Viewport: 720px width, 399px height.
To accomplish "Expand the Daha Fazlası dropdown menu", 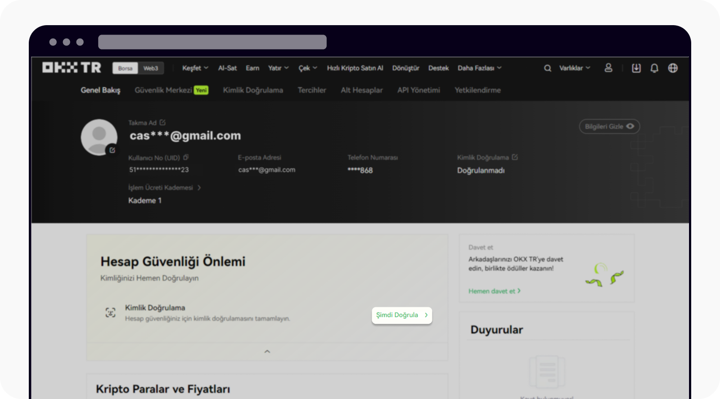I will pos(480,68).
